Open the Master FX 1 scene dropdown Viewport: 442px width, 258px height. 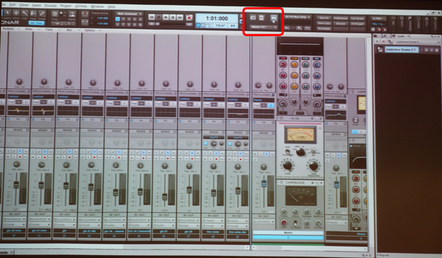click(x=263, y=27)
